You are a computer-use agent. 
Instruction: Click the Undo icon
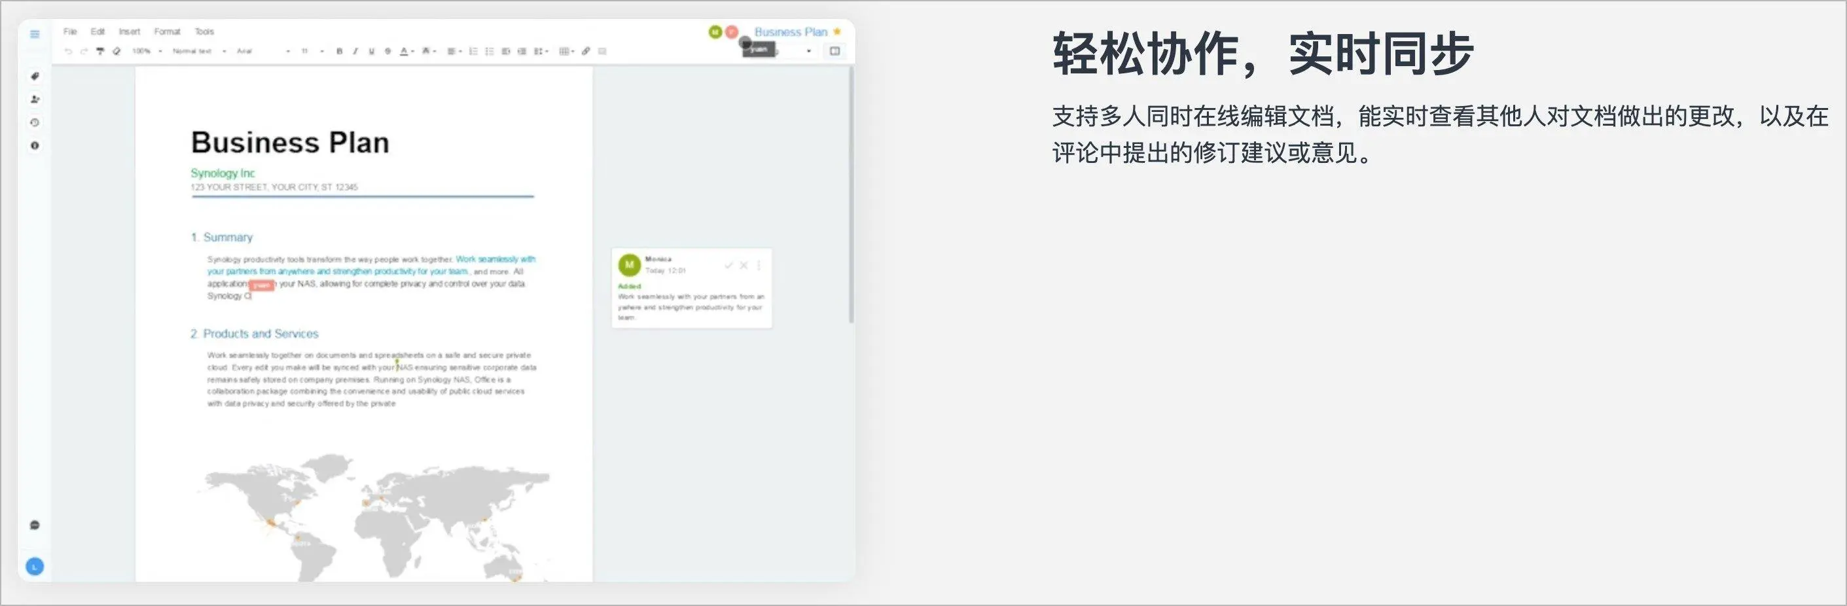pos(67,52)
